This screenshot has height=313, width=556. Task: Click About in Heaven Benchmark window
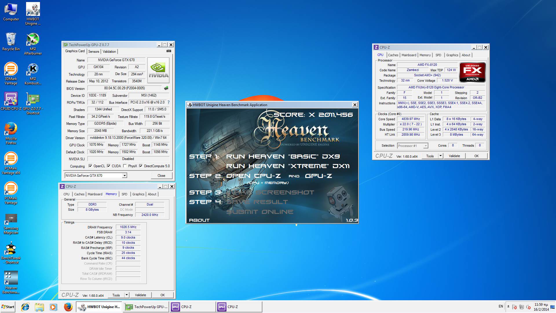click(x=199, y=220)
